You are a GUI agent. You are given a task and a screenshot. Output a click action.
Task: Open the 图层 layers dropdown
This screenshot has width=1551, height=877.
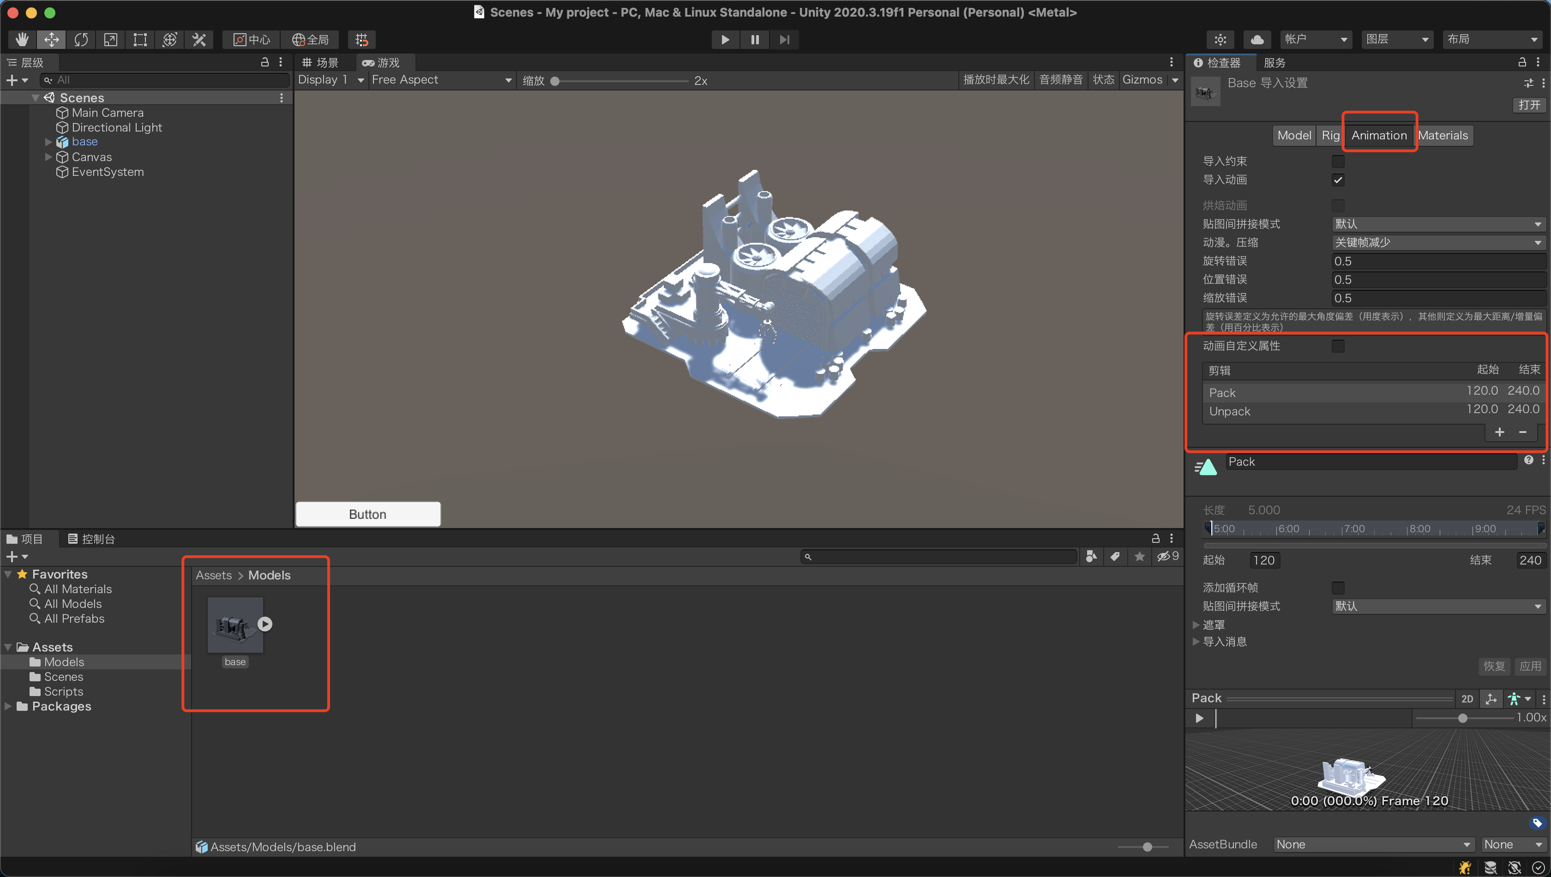click(x=1397, y=40)
